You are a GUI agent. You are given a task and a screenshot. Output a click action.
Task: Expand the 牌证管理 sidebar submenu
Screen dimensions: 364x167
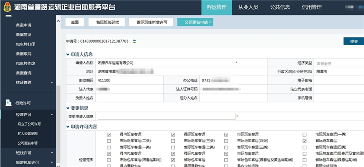[52, 82]
